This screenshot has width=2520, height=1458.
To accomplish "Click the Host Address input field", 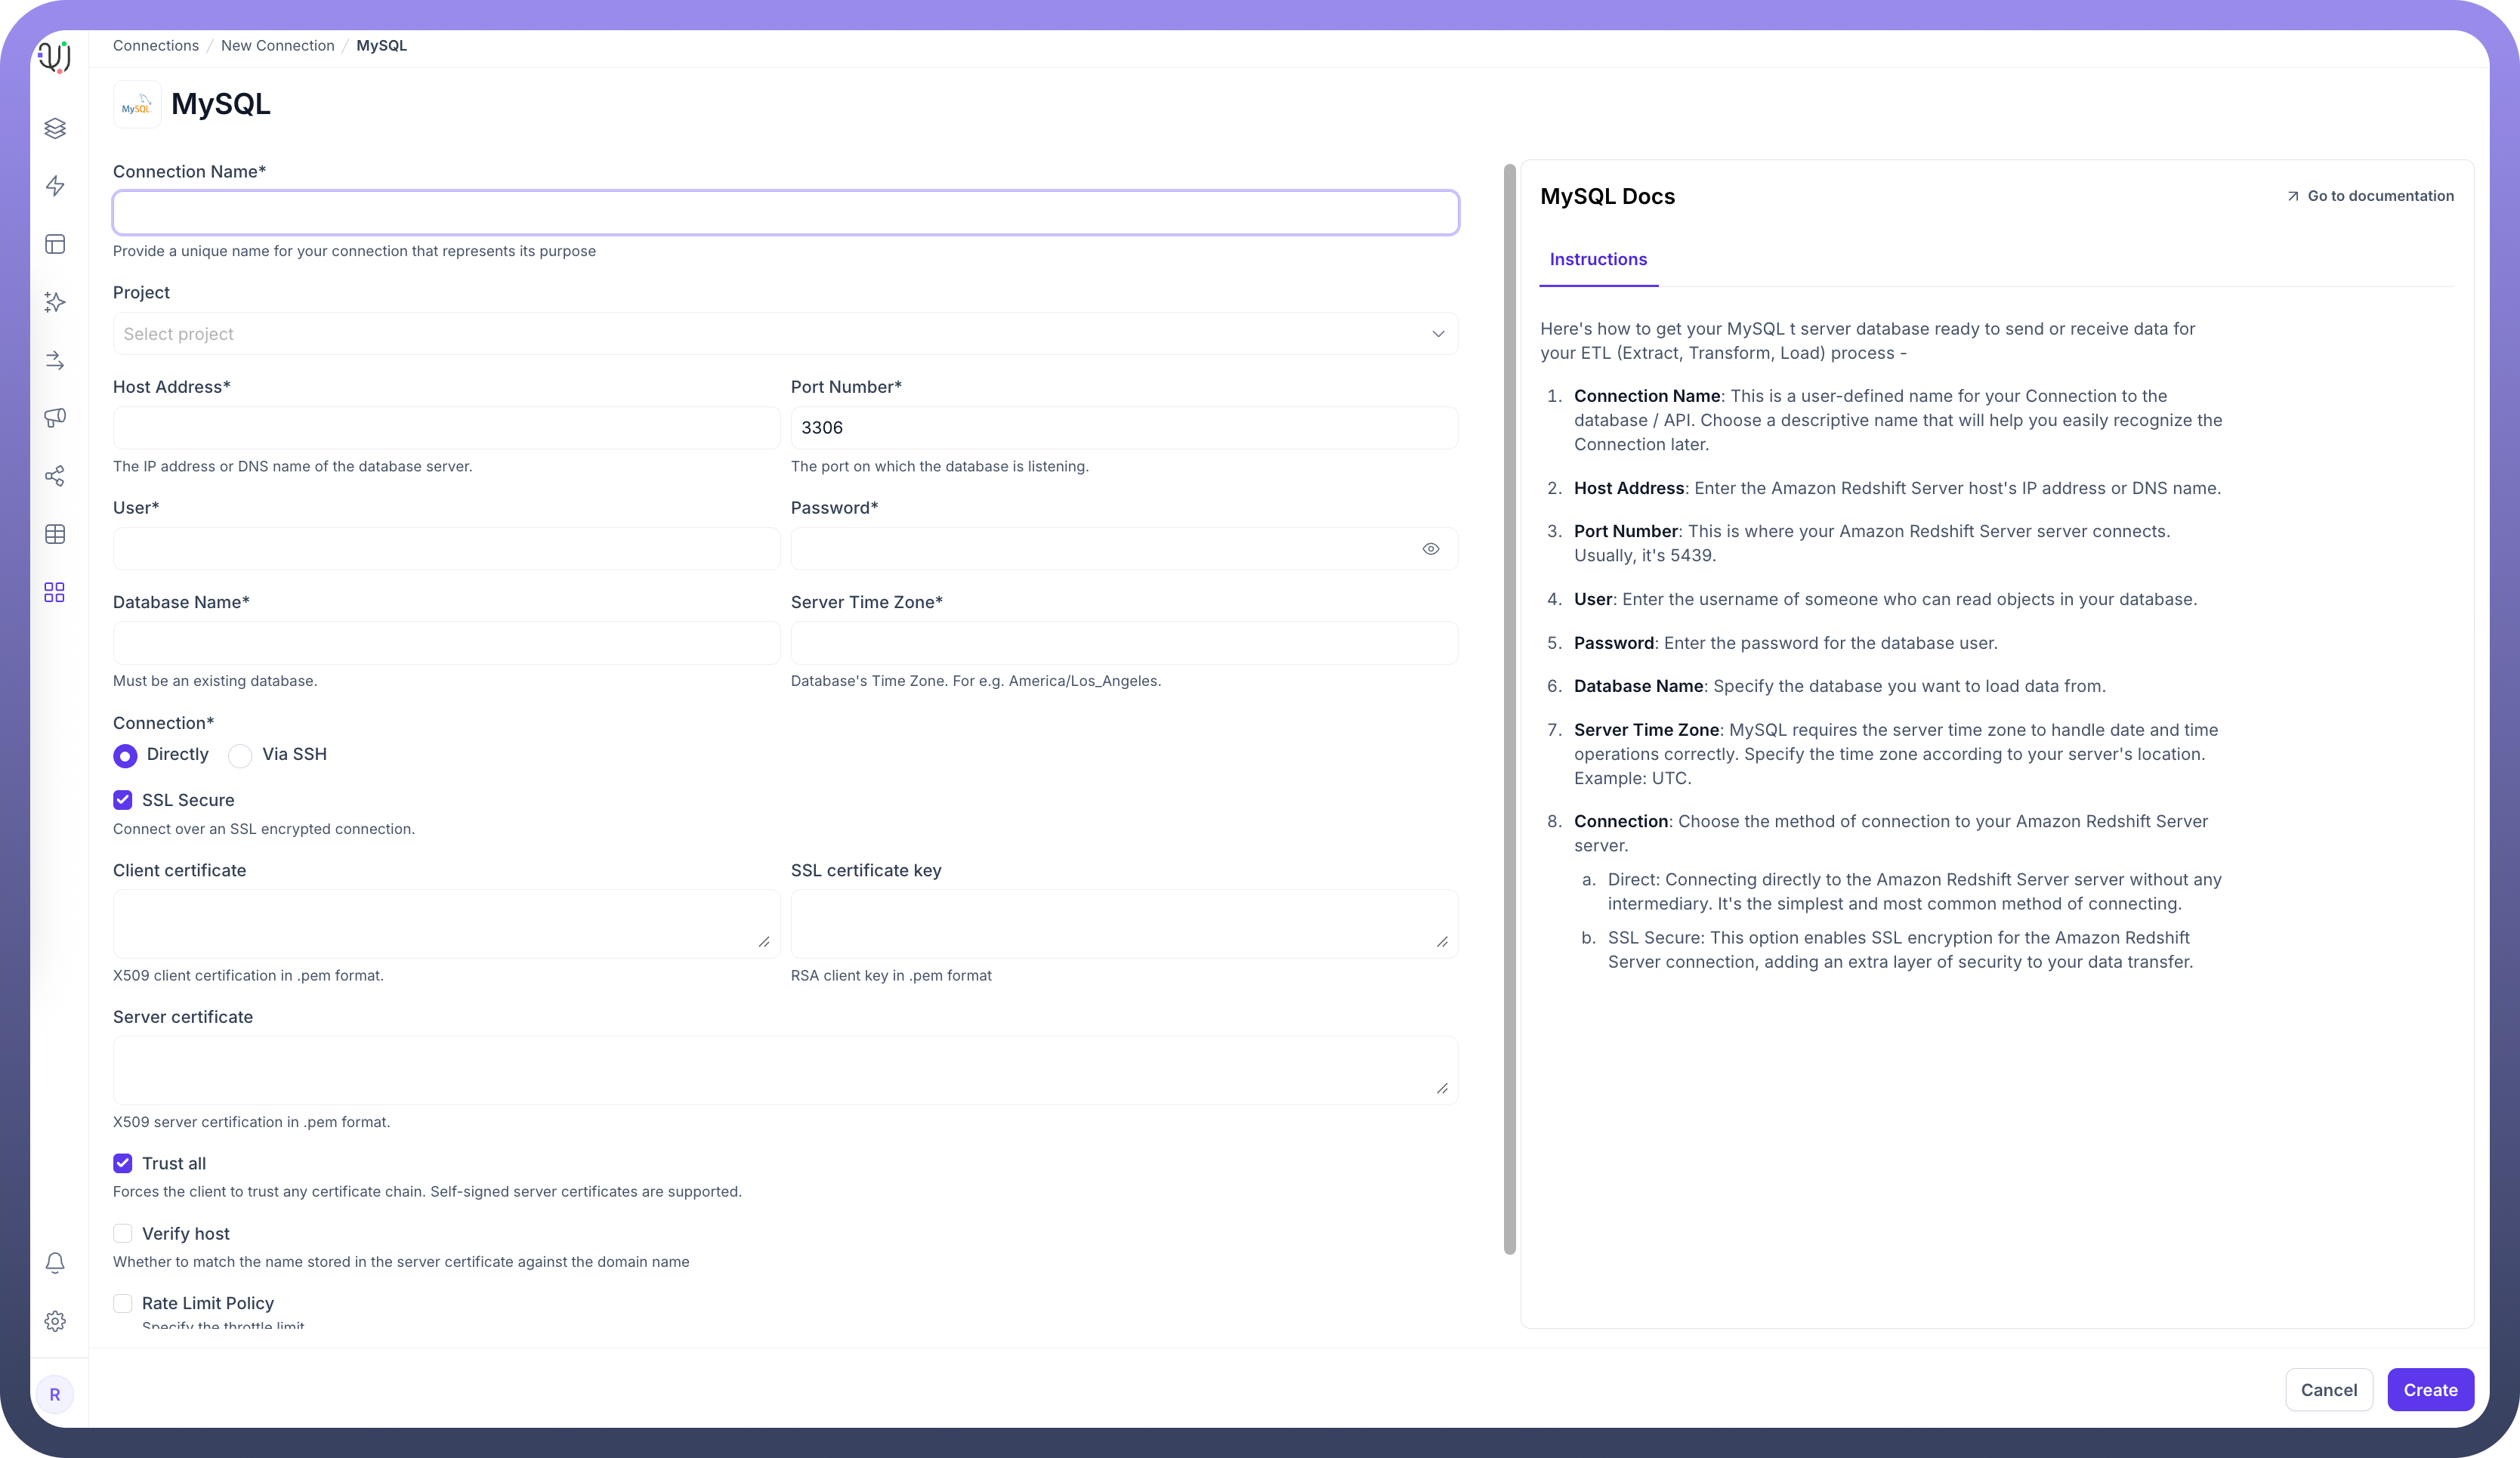I will [446, 428].
